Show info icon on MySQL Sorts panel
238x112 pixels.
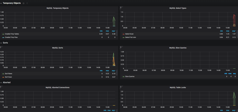(x=1, y=47)
